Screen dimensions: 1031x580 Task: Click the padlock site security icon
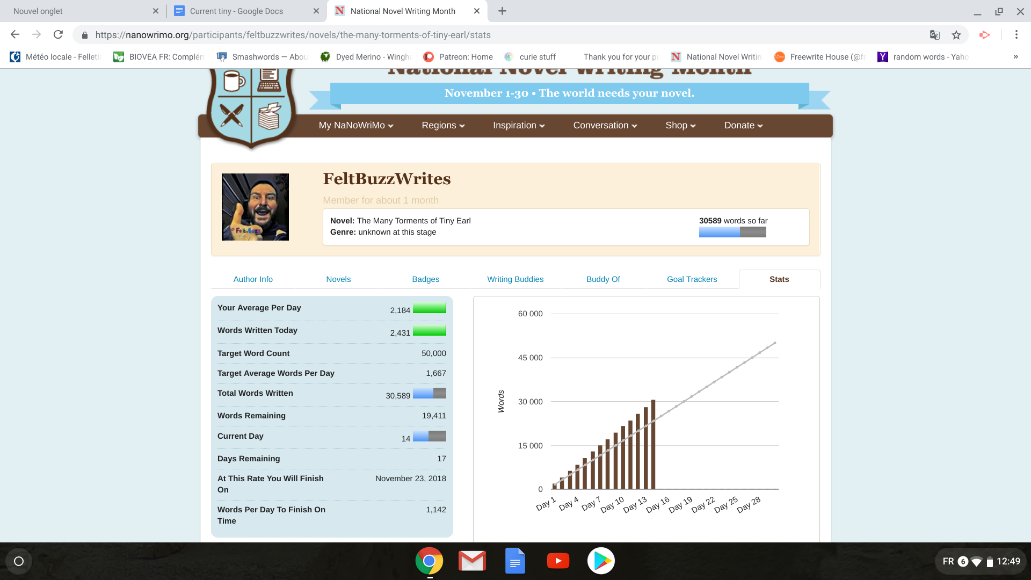84,35
